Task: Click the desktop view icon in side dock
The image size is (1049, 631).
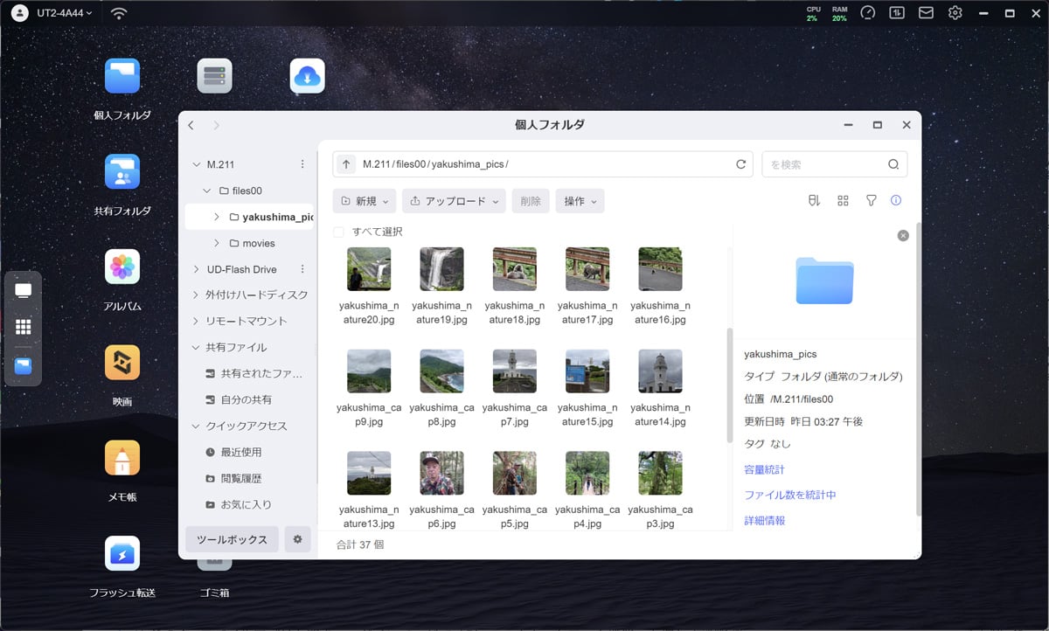Action: pos(24,290)
